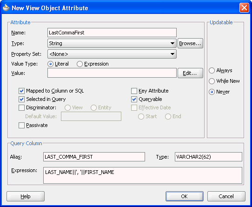Enable the Key Attribute checkbox
Viewport: 252px width, 207px height.
click(134, 91)
